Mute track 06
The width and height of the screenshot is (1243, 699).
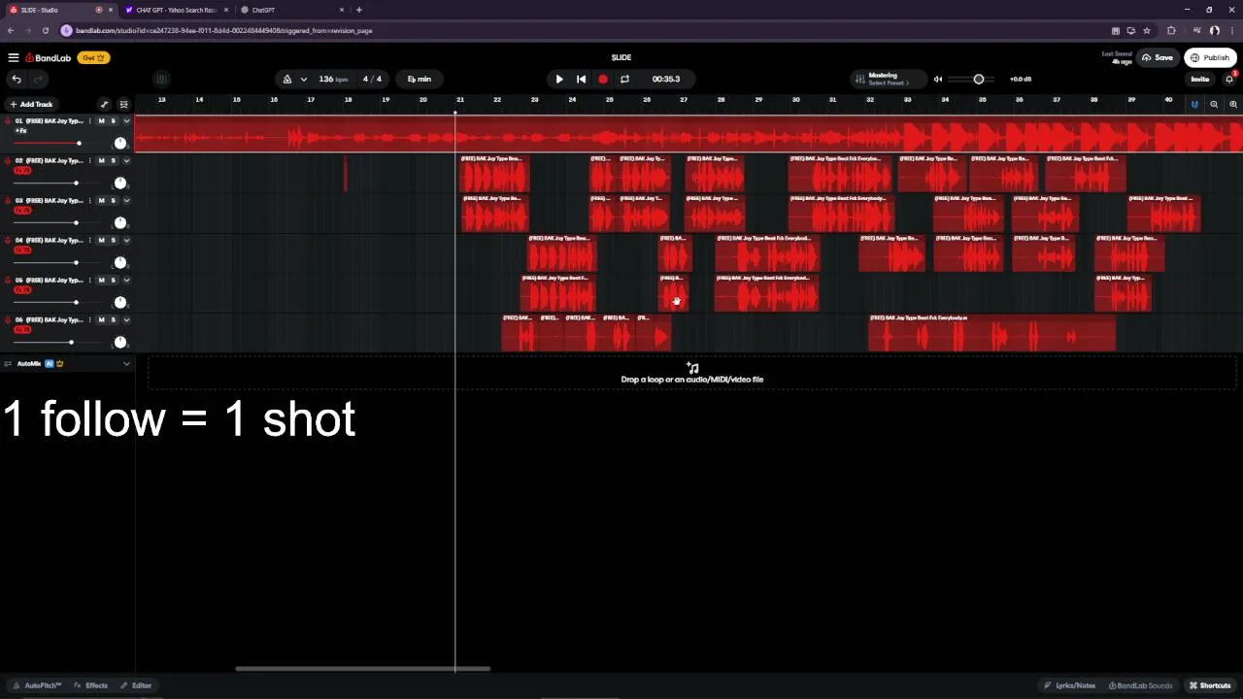pyautogui.click(x=101, y=320)
